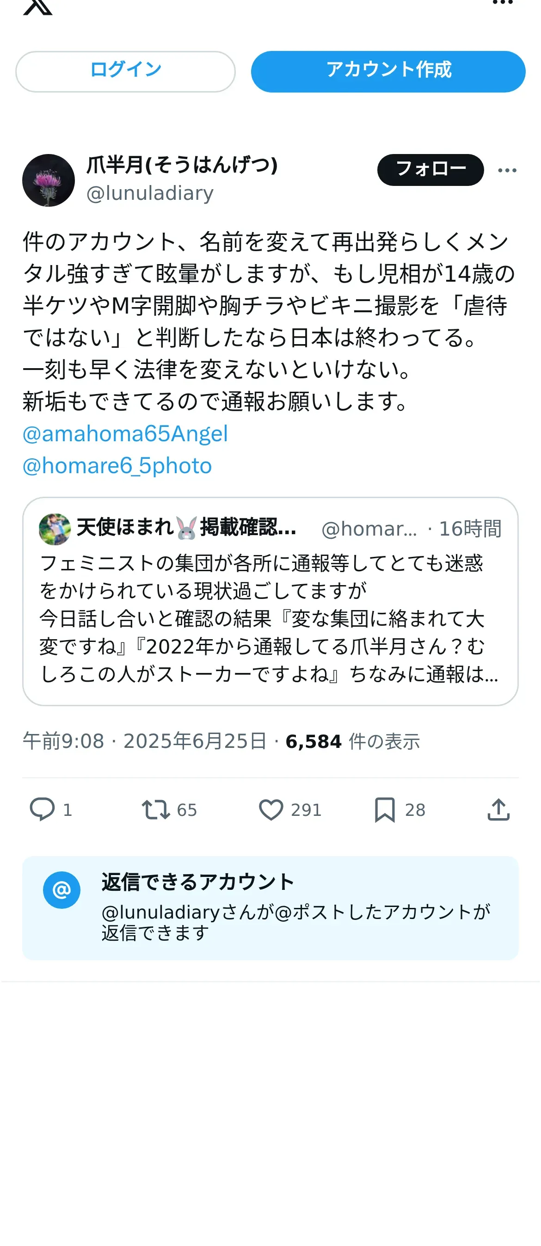Open the @lunuladiary handle under display name
The width and height of the screenshot is (541, 1246).
150,193
